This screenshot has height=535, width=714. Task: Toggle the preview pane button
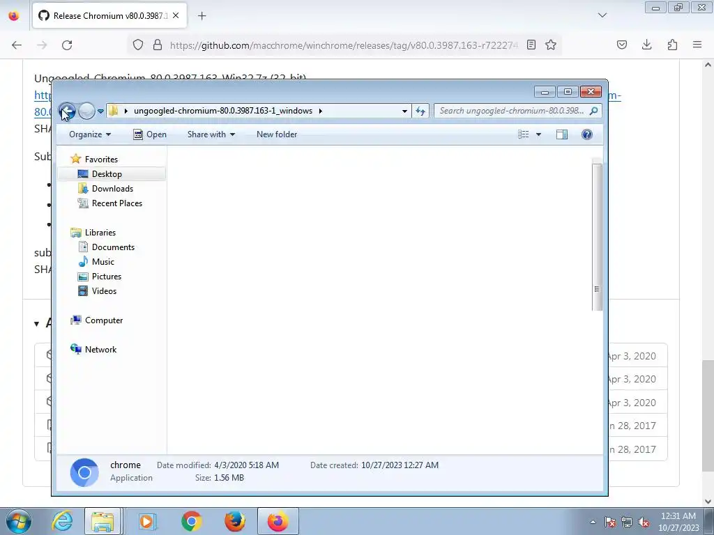[562, 134]
